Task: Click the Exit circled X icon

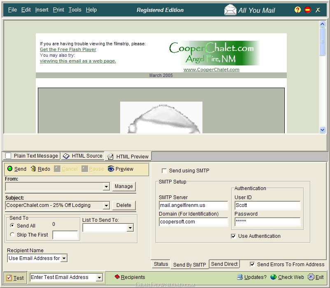Action: point(311,277)
